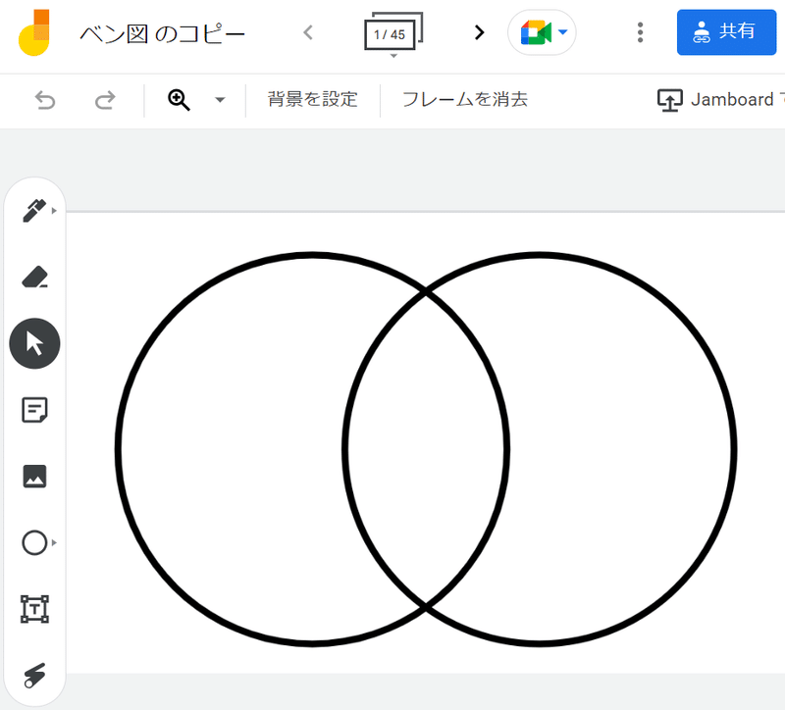Select the Eraser tool

click(x=34, y=278)
